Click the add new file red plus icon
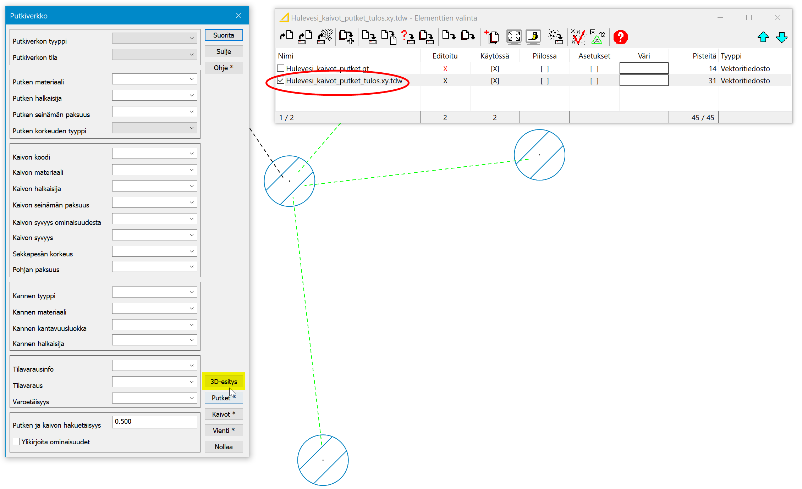 (x=491, y=37)
